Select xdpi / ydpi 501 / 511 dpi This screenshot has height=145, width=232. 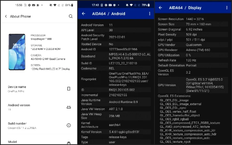pos(193,40)
